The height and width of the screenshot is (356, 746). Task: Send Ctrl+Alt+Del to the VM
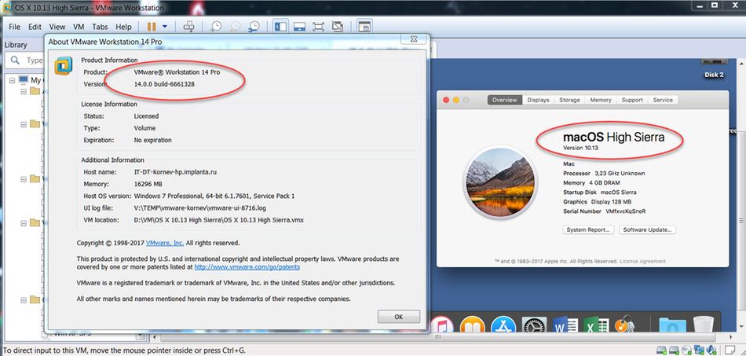[x=189, y=27]
